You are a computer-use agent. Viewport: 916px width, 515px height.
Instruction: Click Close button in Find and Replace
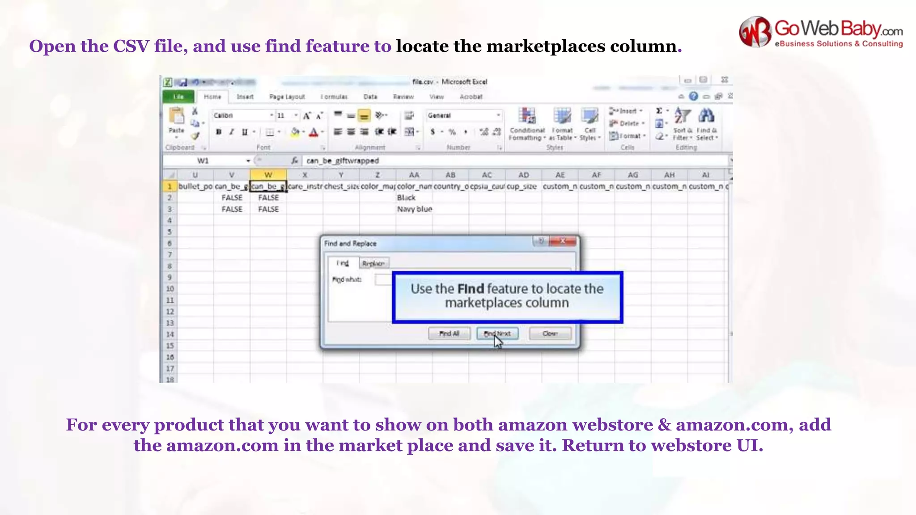click(x=550, y=333)
